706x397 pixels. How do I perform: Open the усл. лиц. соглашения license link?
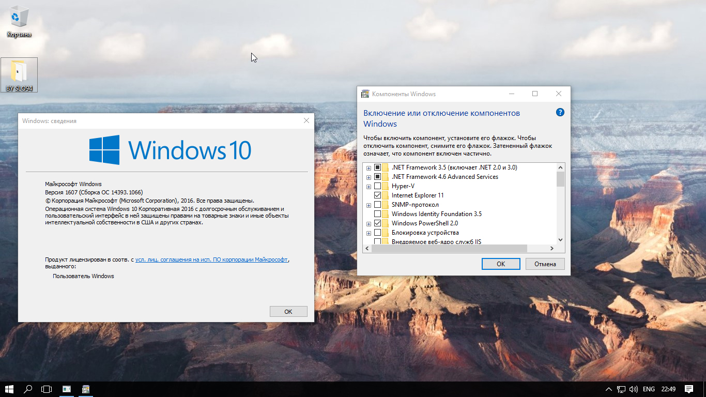pyautogui.click(x=211, y=259)
